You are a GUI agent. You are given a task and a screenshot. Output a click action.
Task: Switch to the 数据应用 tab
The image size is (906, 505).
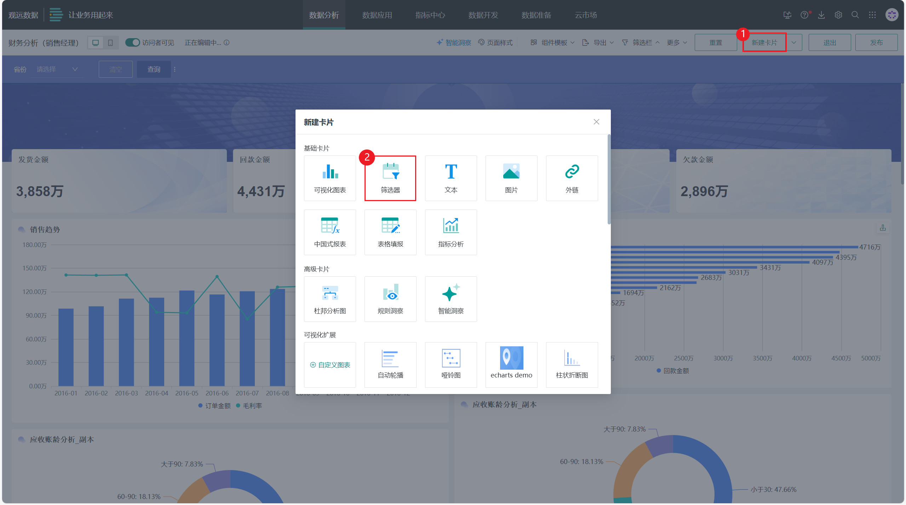click(377, 15)
